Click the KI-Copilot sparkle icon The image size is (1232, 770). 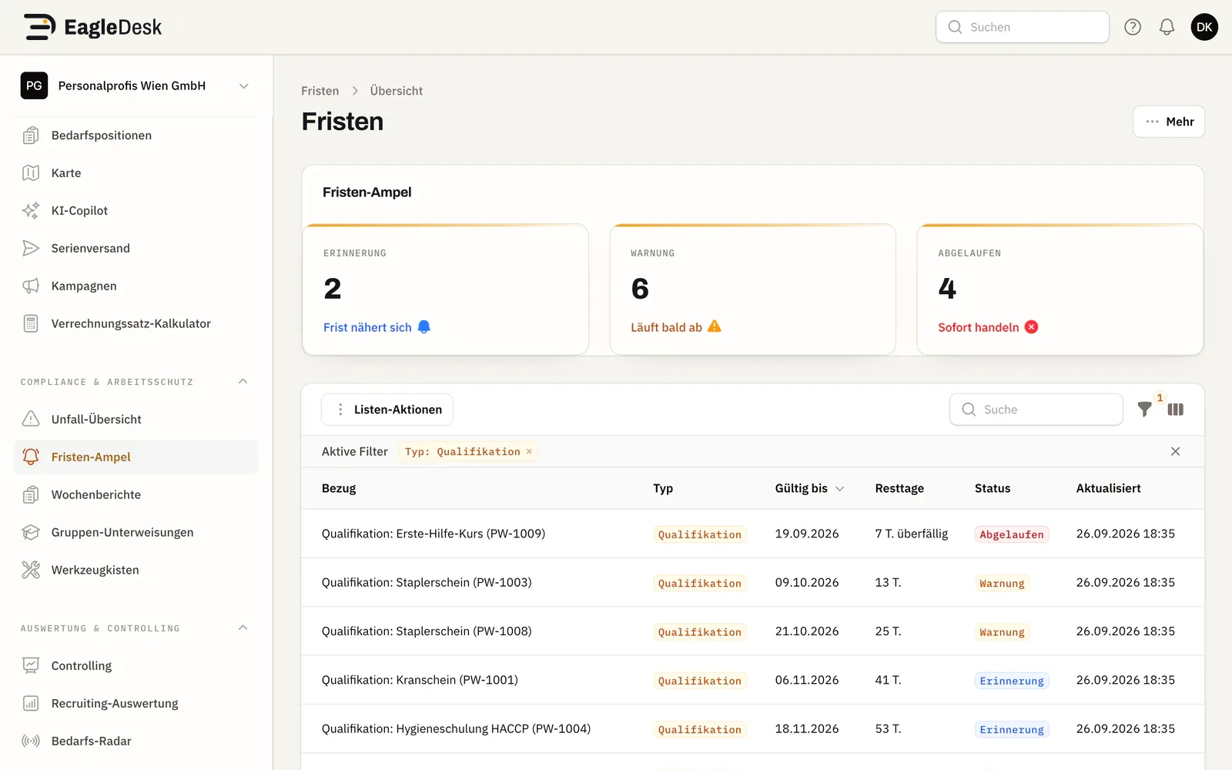[x=31, y=211]
